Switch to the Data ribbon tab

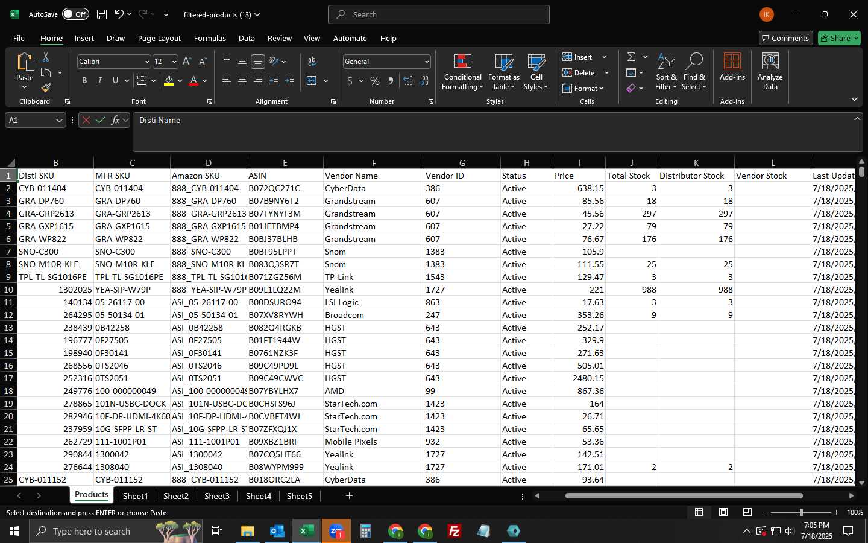pyautogui.click(x=247, y=38)
